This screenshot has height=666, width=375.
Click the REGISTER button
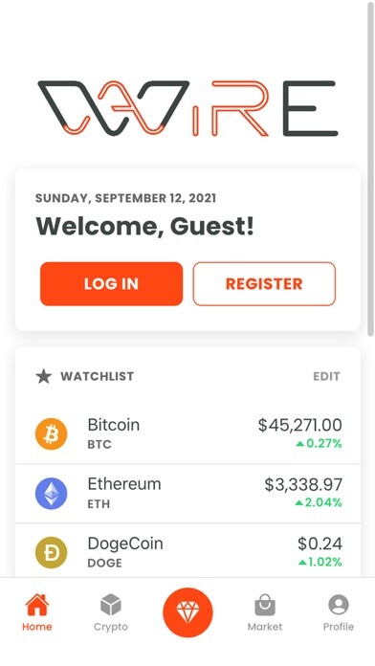(x=264, y=284)
